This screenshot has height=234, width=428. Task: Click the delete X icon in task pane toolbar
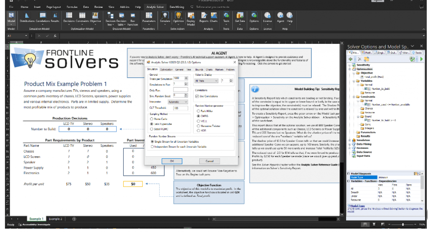pos(359,59)
